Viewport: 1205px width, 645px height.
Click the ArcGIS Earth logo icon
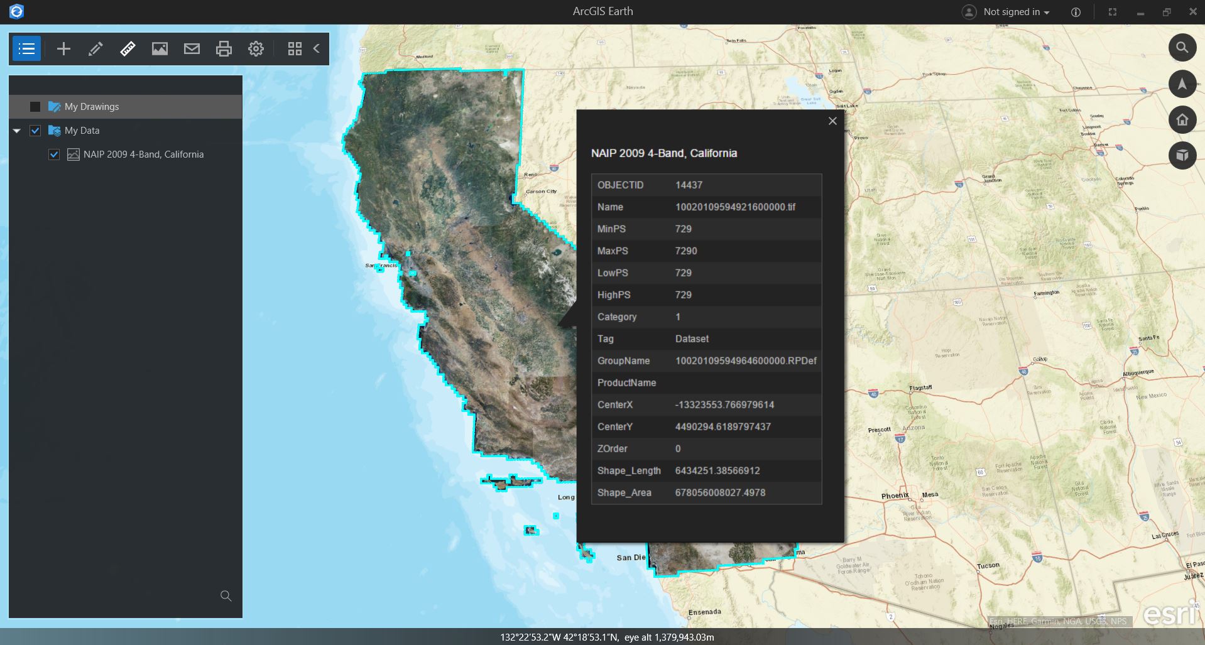click(16, 11)
